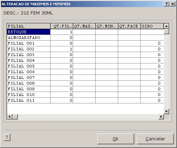177x148 pixels.
Task: Click the QT.FIL. column header
Action: [x=62, y=26]
